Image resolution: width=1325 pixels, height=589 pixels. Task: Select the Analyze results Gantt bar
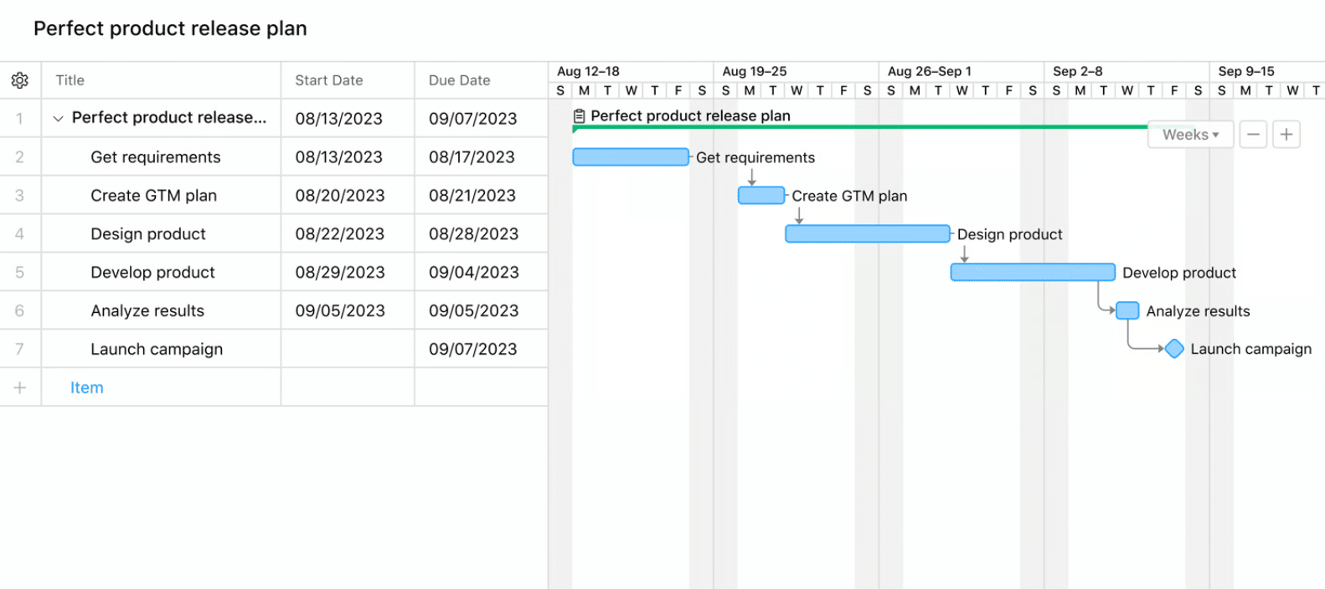click(x=1127, y=310)
